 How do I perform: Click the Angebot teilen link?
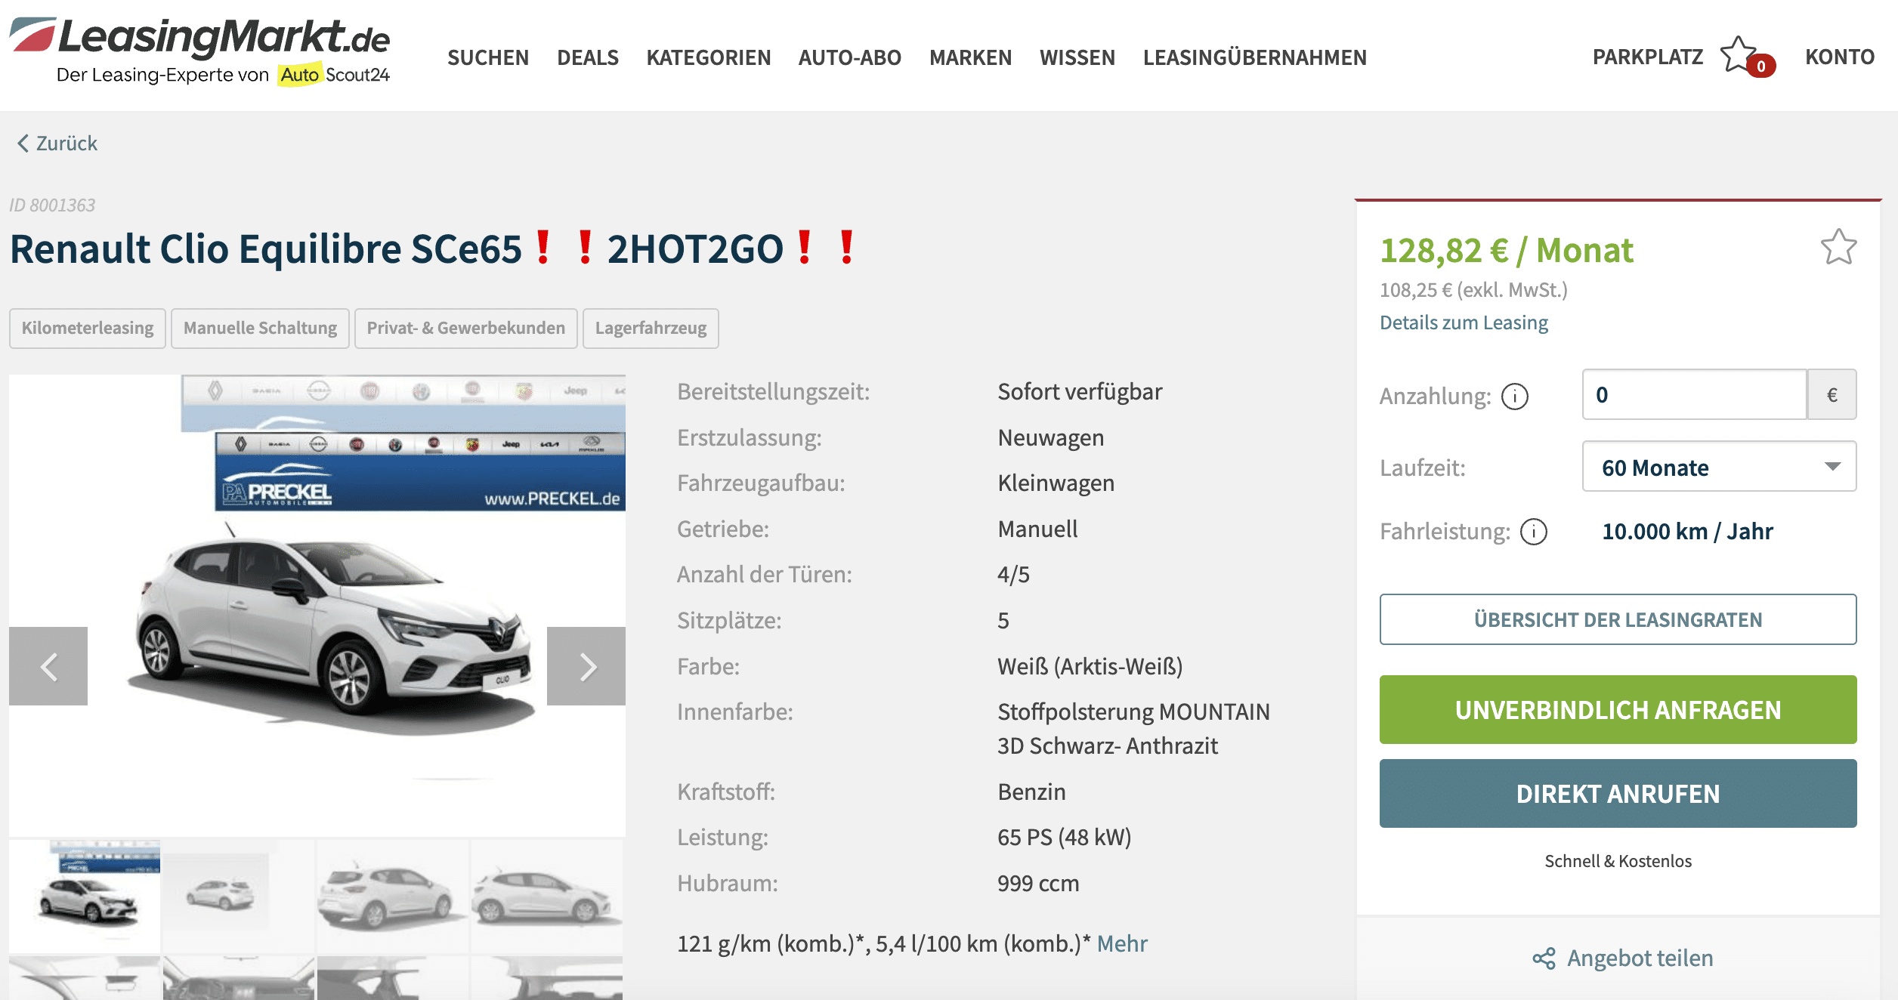(x=1640, y=958)
